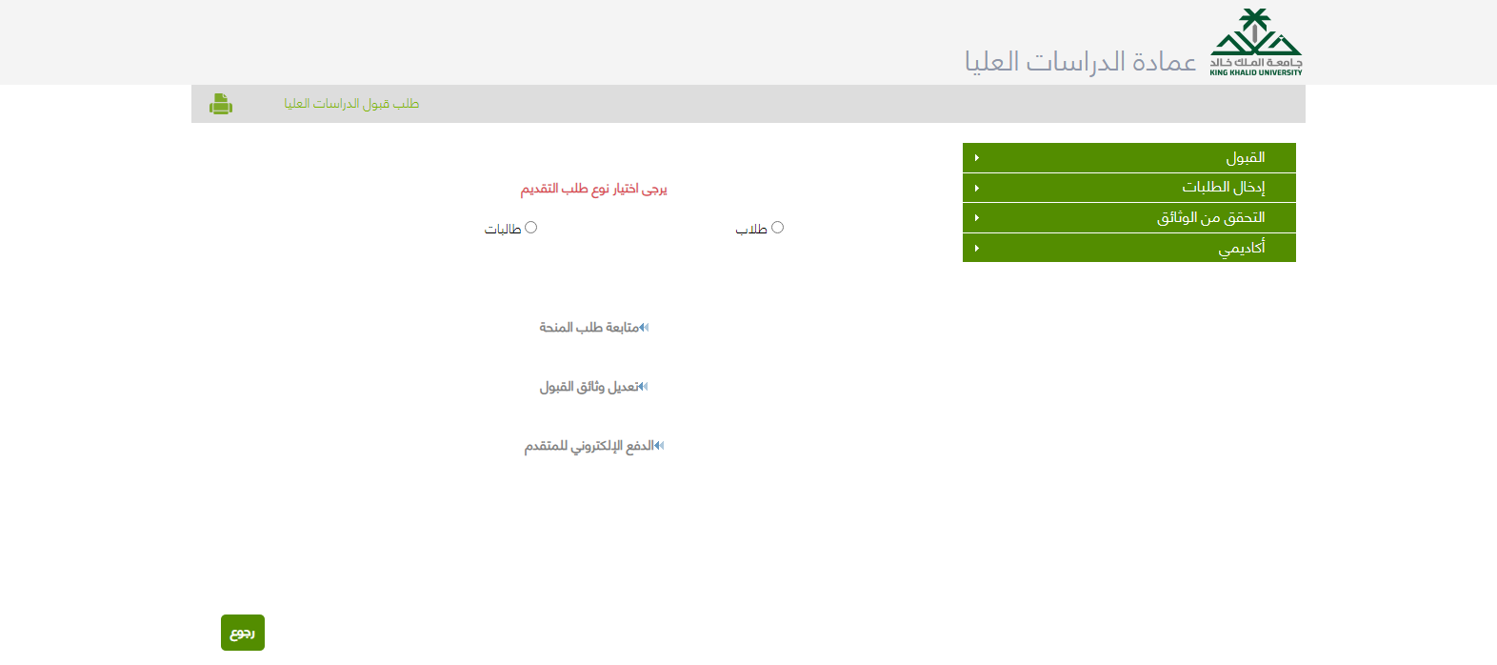Expand the التحقق من الوثائق menu arrow
This screenshot has width=1497, height=665.
point(977,218)
